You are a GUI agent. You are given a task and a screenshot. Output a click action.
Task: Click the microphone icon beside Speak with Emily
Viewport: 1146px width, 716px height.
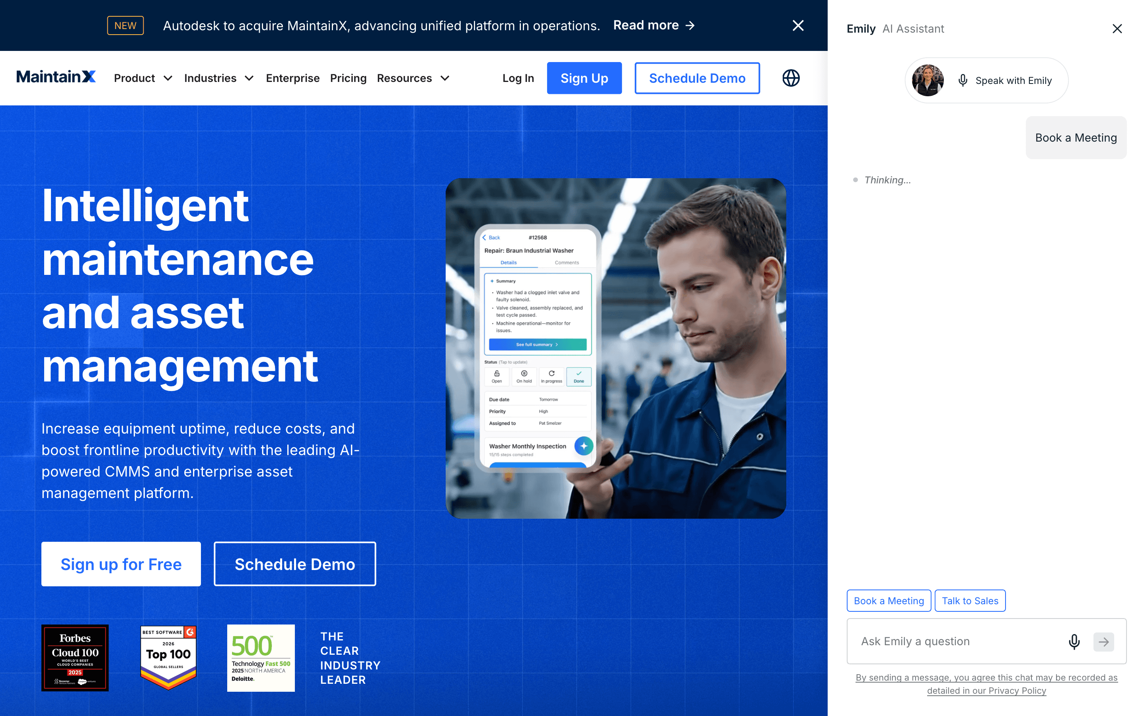click(x=962, y=80)
